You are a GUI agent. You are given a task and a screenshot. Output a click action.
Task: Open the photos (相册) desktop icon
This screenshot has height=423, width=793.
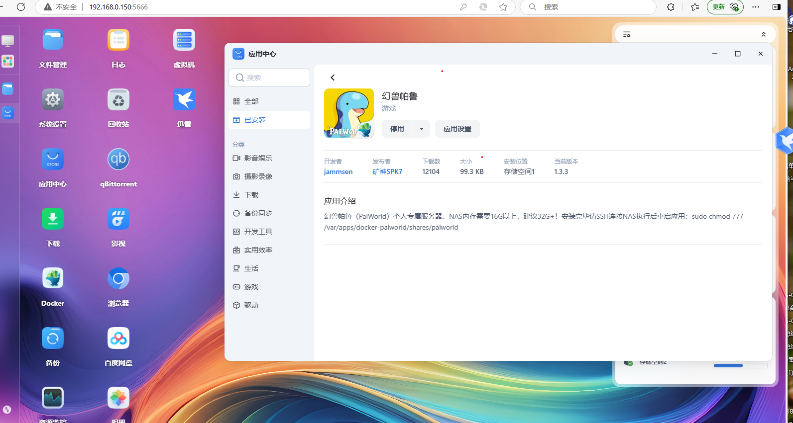click(x=118, y=398)
